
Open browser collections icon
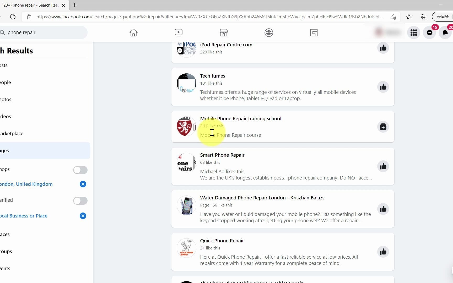[423, 17]
